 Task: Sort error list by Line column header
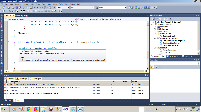coord(116,82)
